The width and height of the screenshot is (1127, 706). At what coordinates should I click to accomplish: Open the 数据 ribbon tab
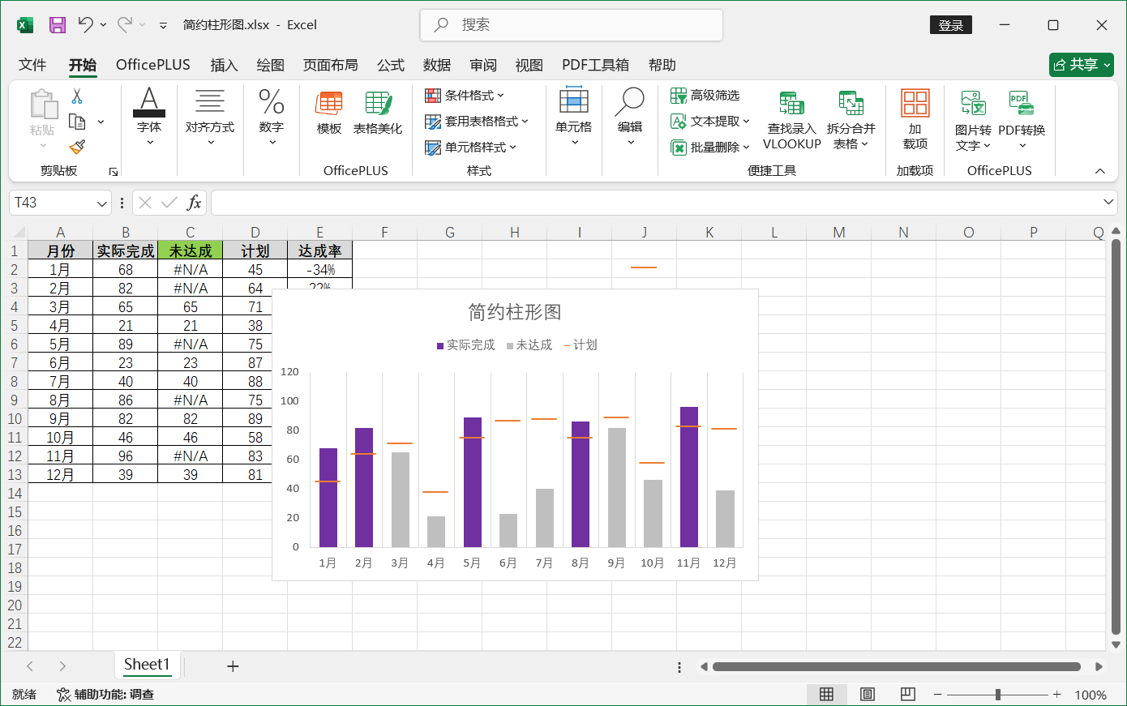(437, 65)
